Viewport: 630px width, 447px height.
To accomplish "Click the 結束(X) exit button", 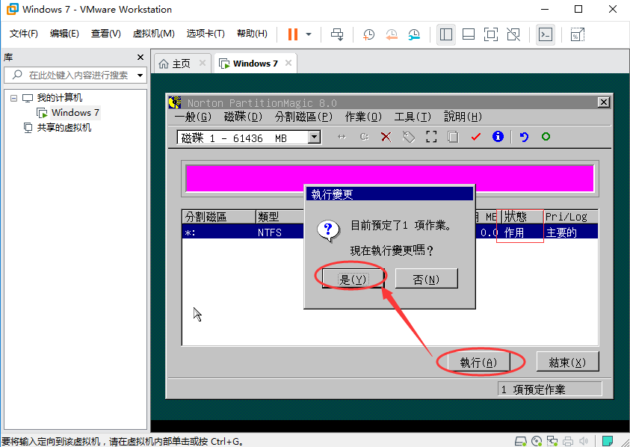I will click(567, 362).
